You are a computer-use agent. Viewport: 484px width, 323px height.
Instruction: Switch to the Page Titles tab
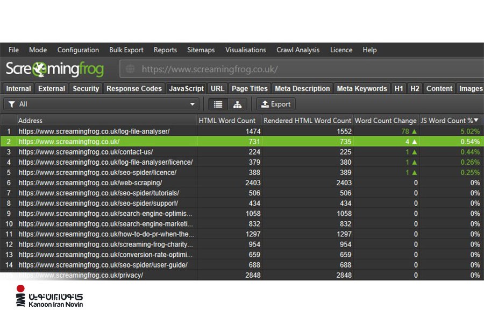pyautogui.click(x=250, y=89)
